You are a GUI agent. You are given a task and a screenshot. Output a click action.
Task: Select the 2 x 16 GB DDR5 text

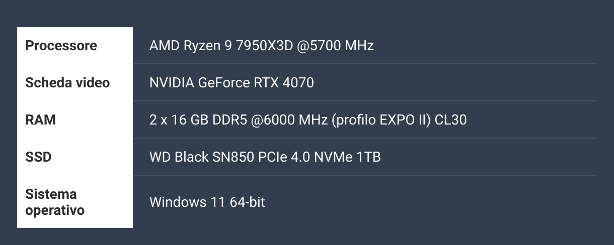pyautogui.click(x=198, y=120)
